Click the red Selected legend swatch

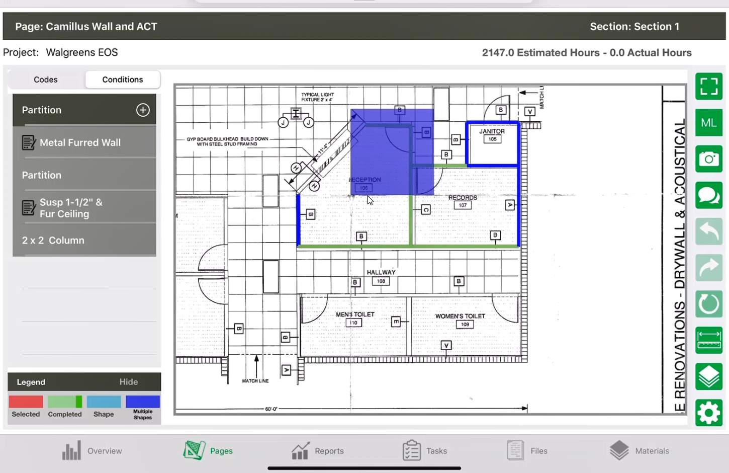(26, 402)
